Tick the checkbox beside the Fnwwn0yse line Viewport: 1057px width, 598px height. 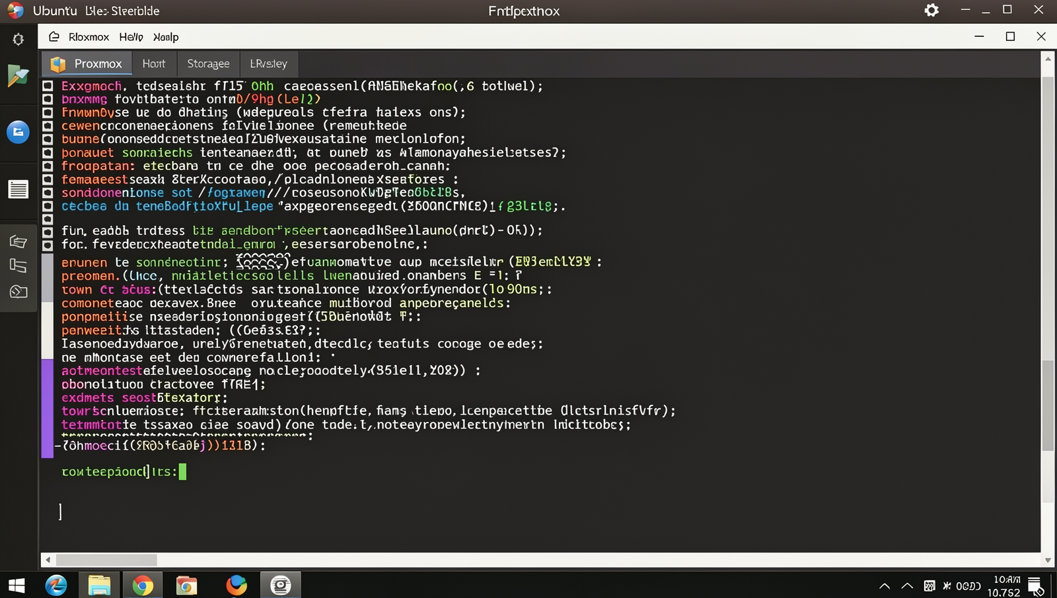coord(48,112)
